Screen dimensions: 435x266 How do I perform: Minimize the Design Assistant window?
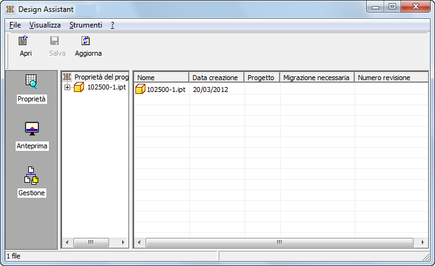pos(375,7)
